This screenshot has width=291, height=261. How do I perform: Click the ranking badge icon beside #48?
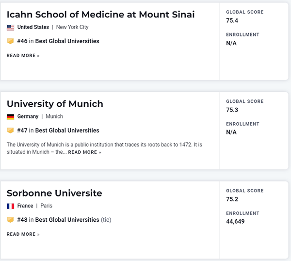click(10, 220)
